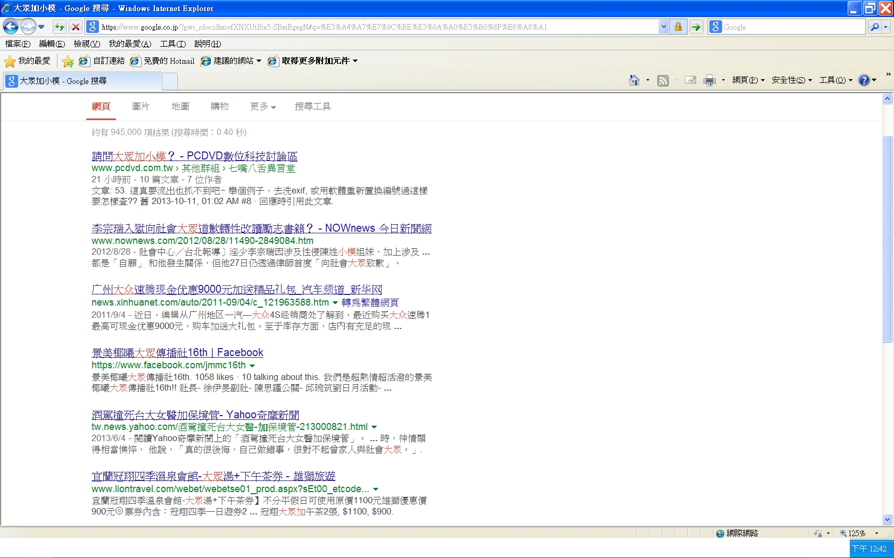
Task: Click the 搜尋工具 button
Action: click(x=313, y=106)
